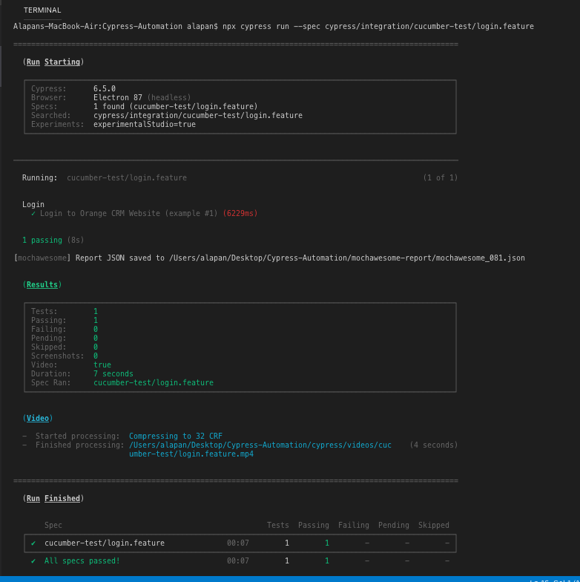Viewport: 580px width, 582px height.
Task: Click the 'Run Starting' heading
Action: [53, 62]
